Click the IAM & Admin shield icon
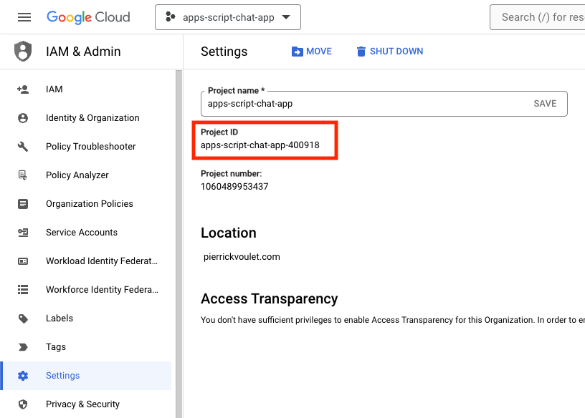Screen dimensions: 585x418 24,52
